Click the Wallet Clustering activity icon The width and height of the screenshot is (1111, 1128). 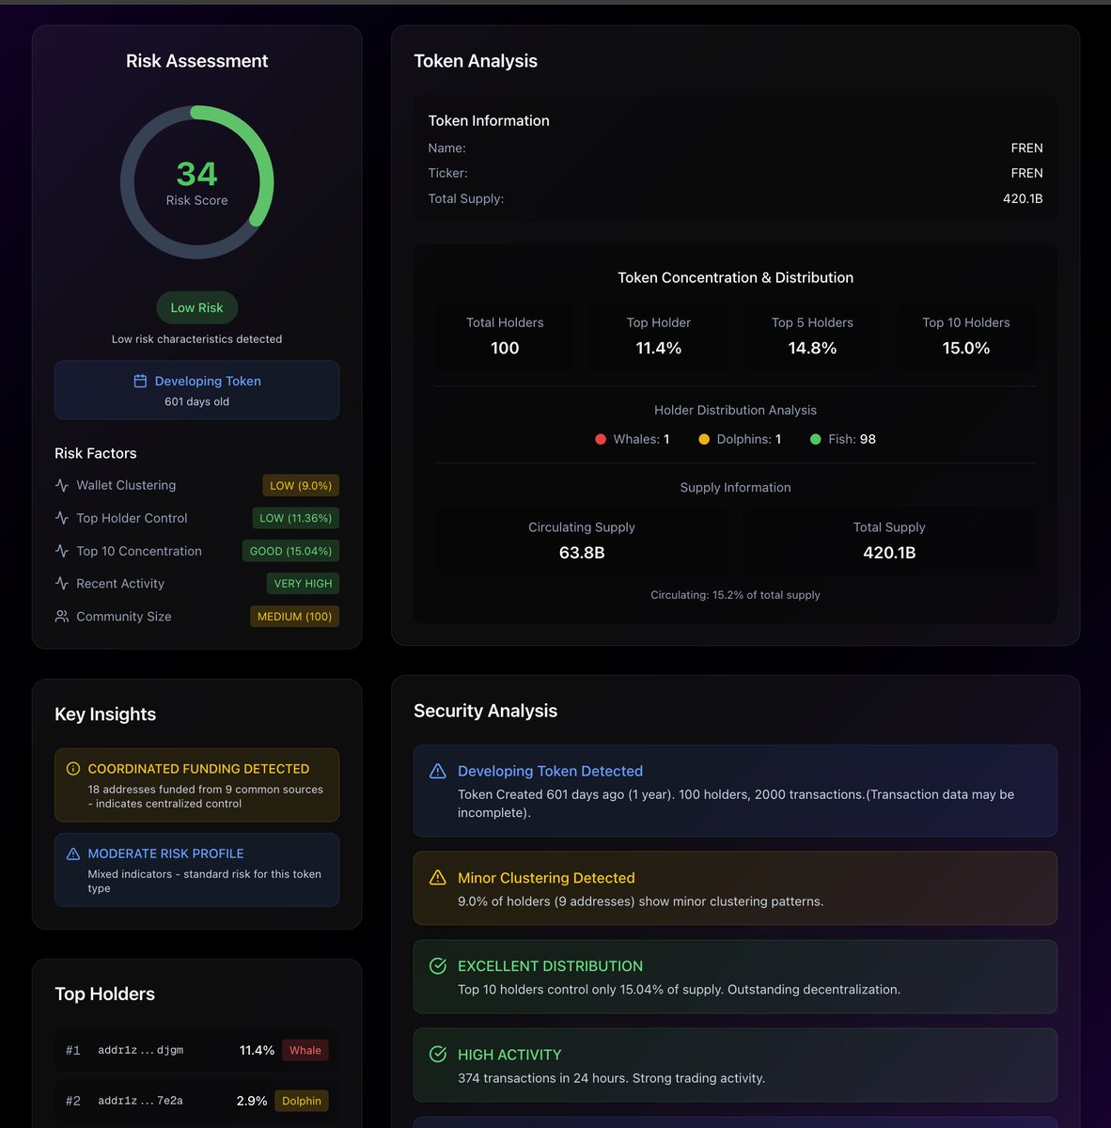pos(61,485)
